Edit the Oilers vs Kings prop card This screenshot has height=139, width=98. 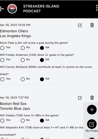[x=80, y=25]
